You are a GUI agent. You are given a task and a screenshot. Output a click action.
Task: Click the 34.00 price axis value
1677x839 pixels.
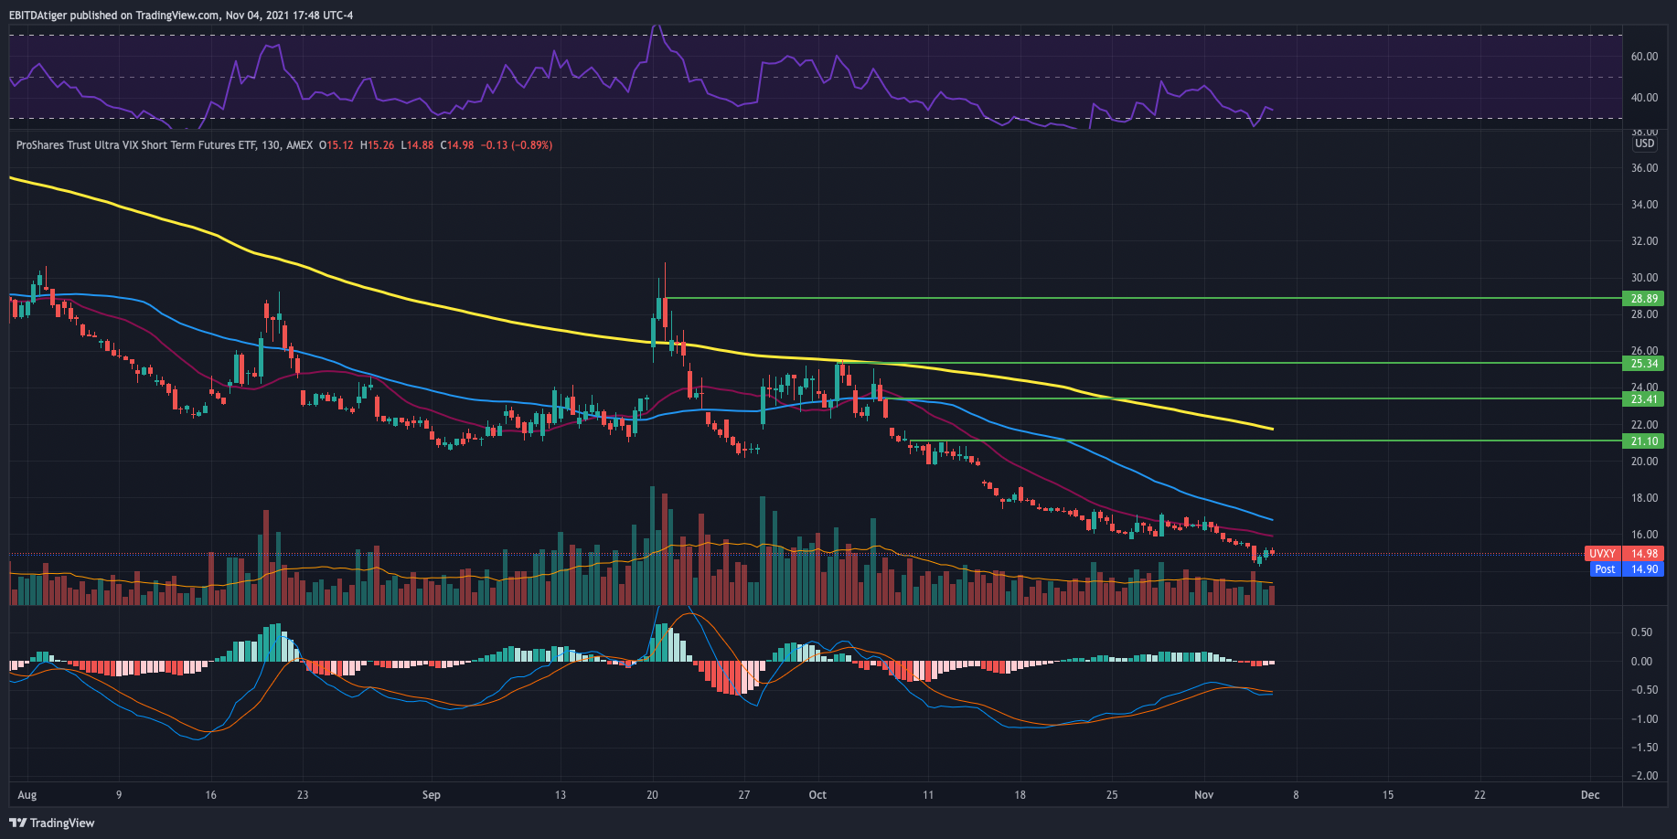(x=1644, y=205)
